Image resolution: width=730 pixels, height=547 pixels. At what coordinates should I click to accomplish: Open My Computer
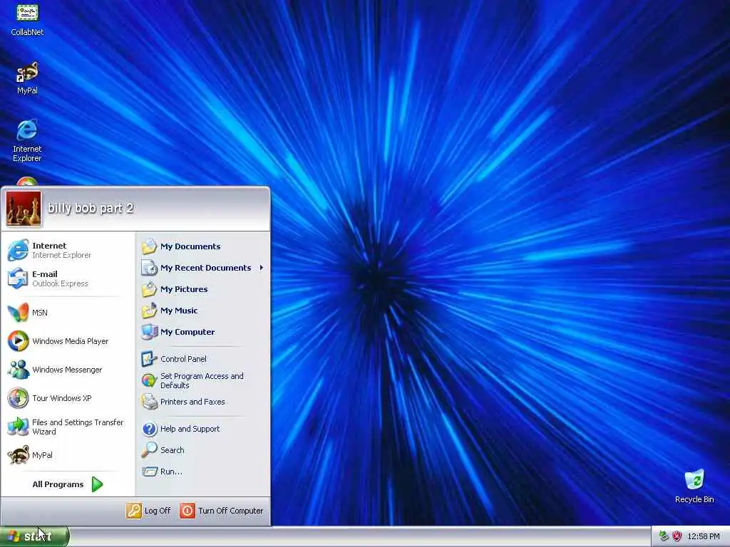(x=203, y=332)
